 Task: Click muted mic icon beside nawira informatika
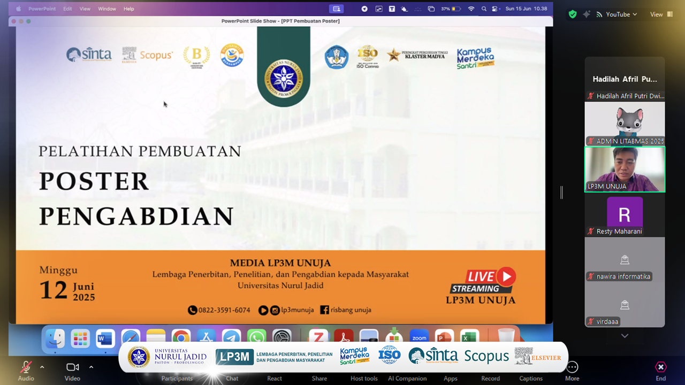click(x=591, y=276)
